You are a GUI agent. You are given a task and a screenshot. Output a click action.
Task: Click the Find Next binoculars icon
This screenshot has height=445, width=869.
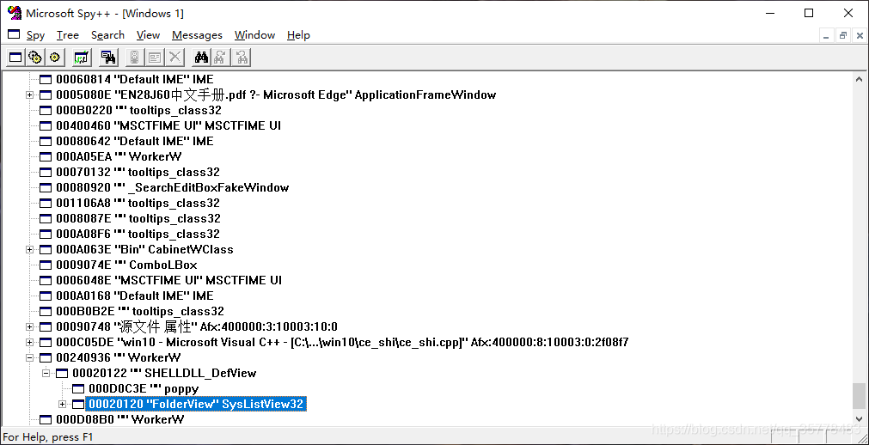pos(221,57)
